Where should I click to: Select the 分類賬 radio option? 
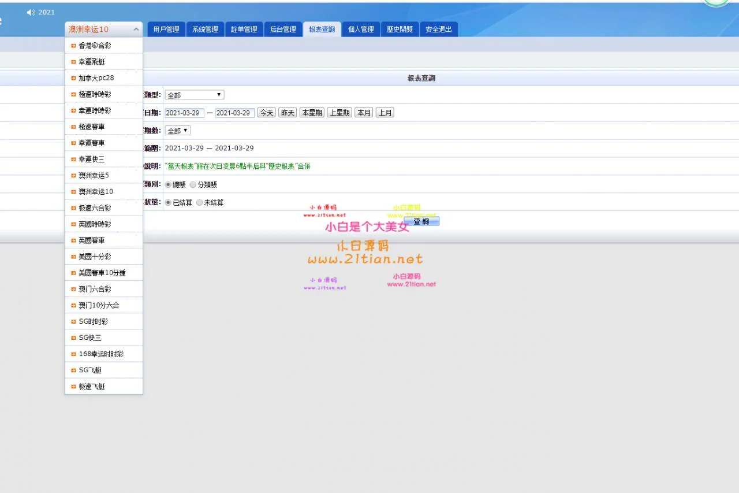(x=193, y=185)
